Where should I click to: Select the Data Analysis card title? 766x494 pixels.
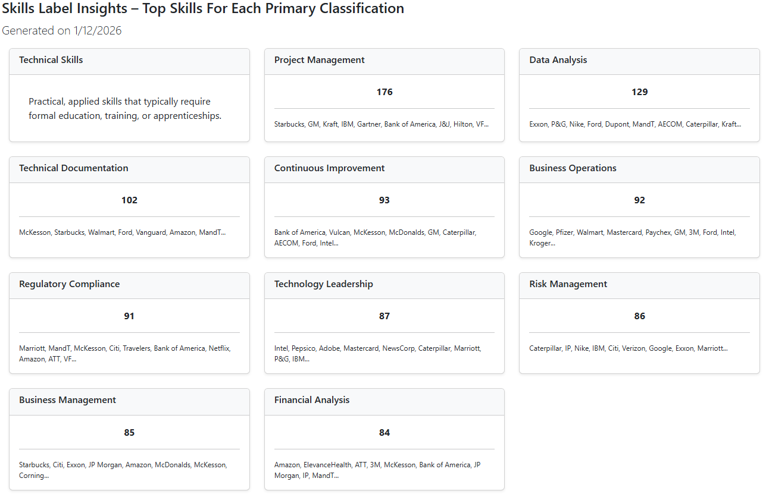pos(558,60)
